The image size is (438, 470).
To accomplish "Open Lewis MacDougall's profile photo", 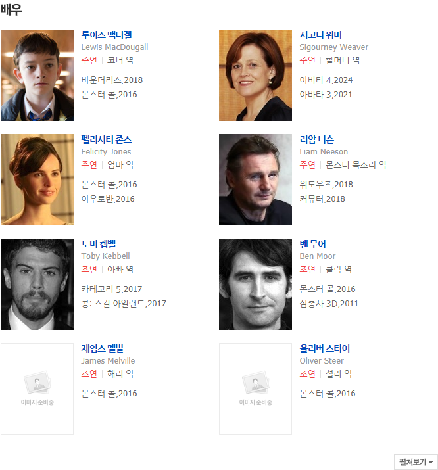I will click(x=37, y=75).
